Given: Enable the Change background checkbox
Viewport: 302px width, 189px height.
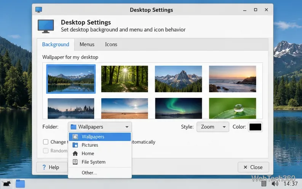Looking at the screenshot, I should pyautogui.click(x=46, y=142).
